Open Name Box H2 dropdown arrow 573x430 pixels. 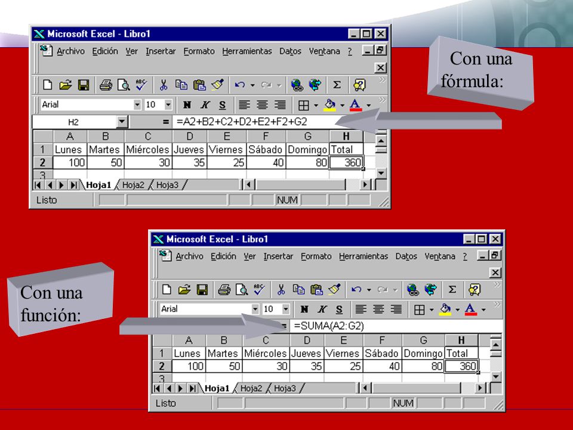[122, 122]
